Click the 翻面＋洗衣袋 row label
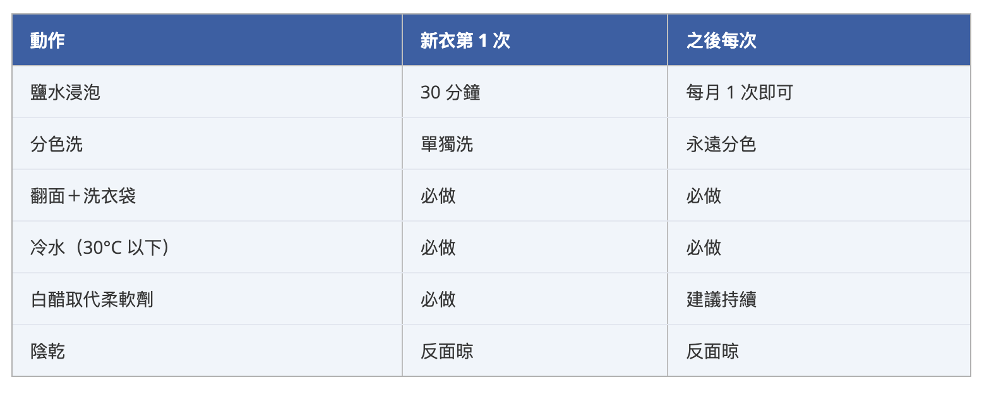Image resolution: width=989 pixels, height=394 pixels. (83, 196)
